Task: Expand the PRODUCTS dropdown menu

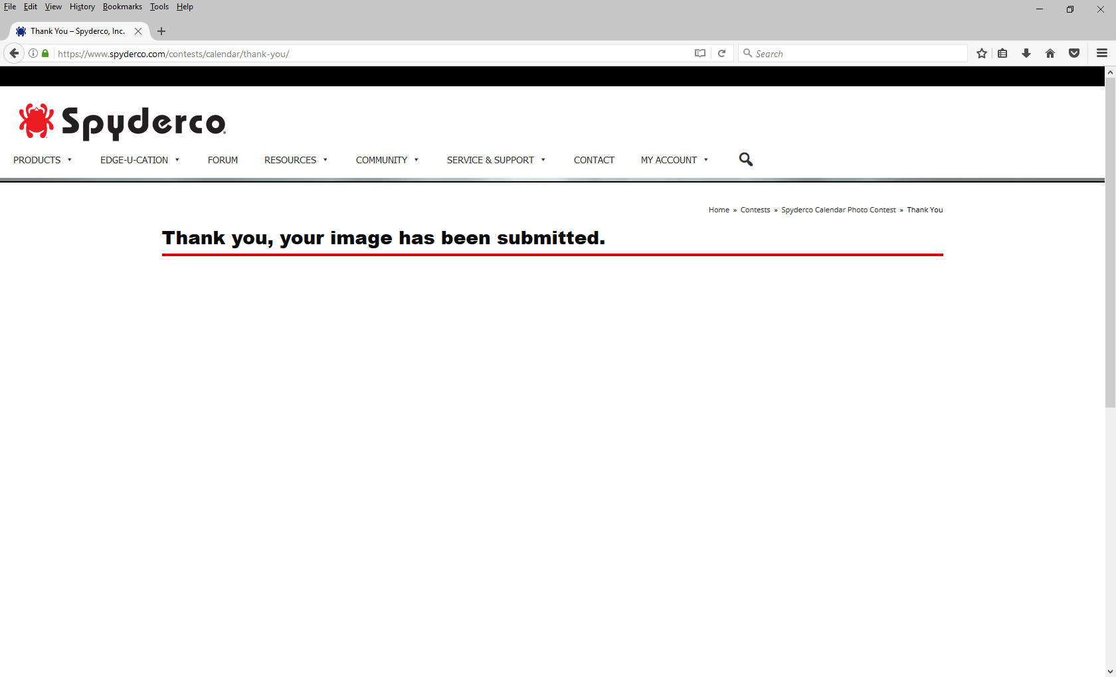Action: 43,160
